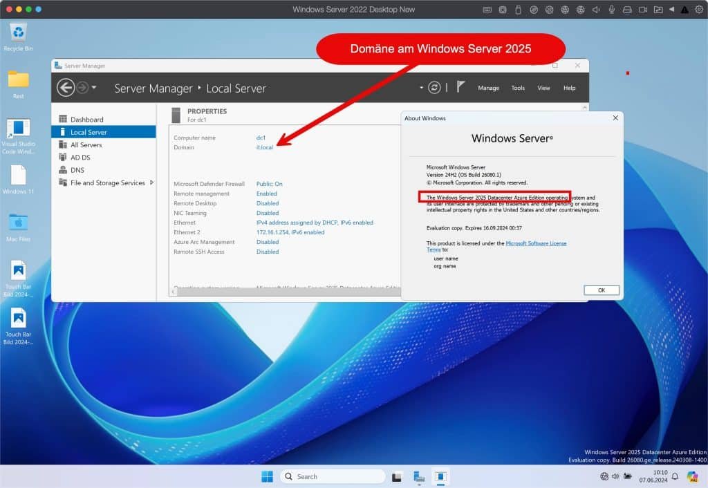Image resolution: width=708 pixels, height=488 pixels.
Task: Open File Explorer from the taskbar
Action: [397, 476]
